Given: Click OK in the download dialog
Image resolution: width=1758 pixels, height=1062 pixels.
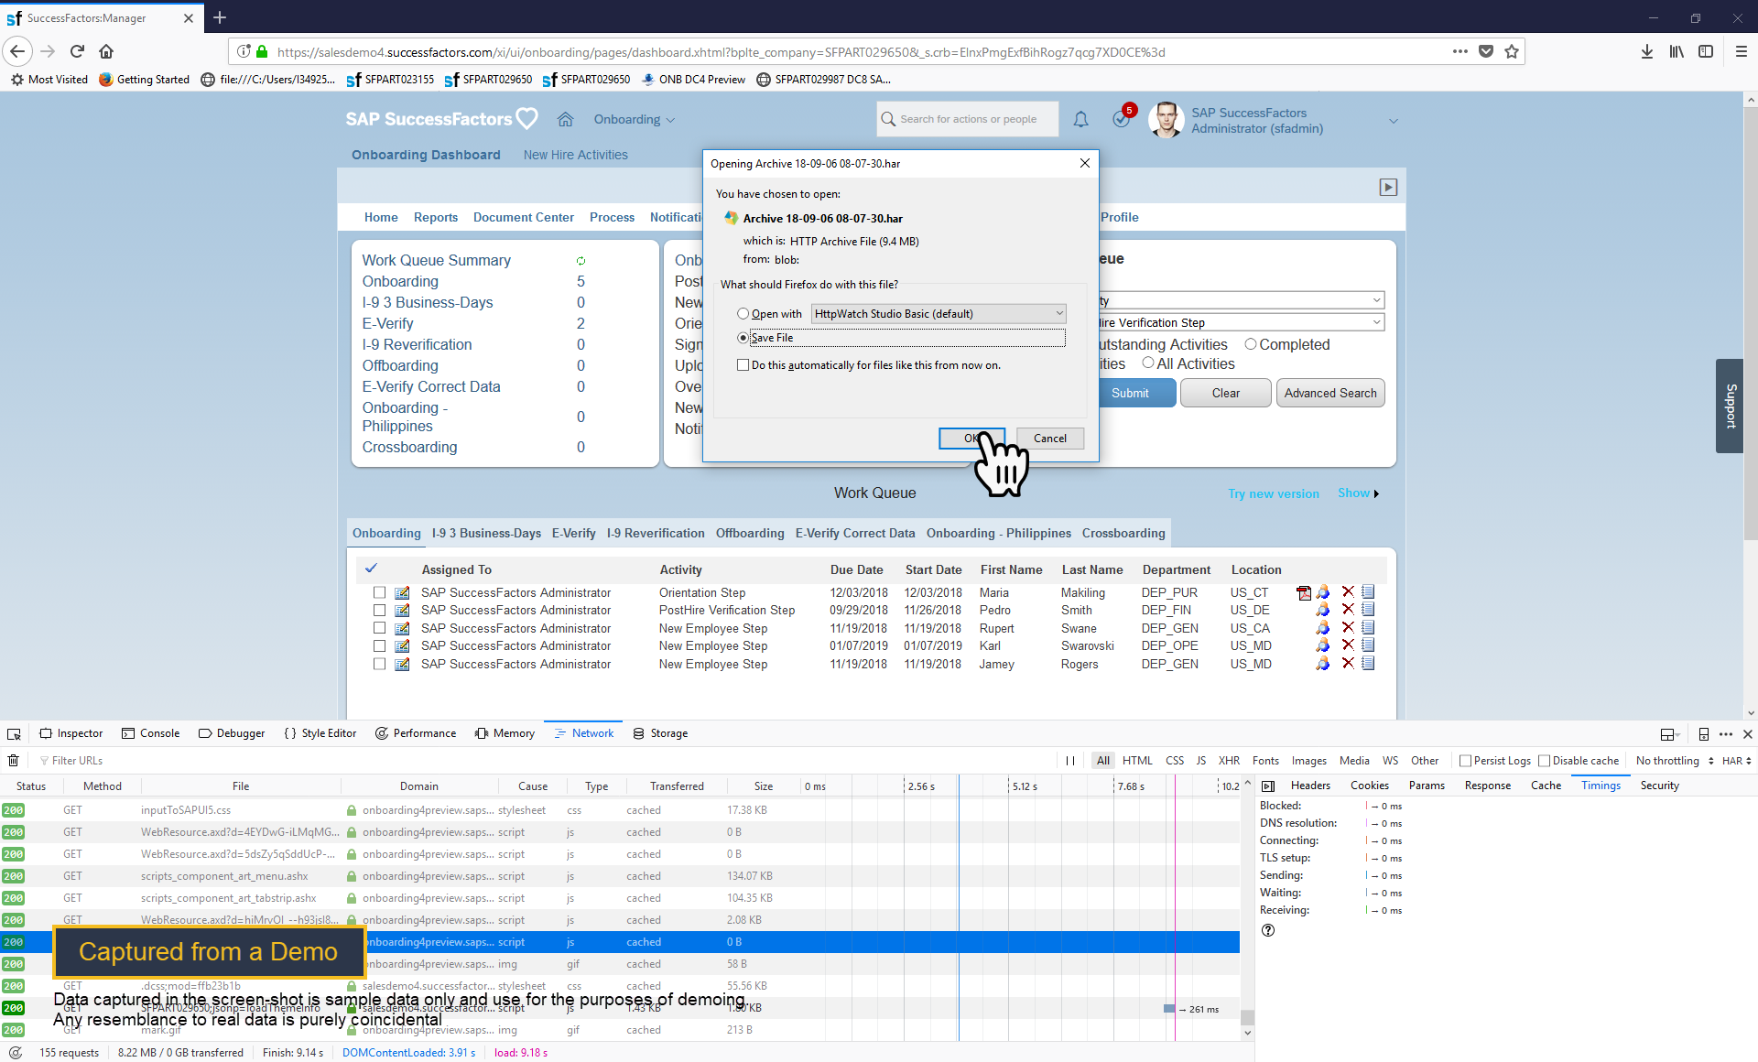Looking at the screenshot, I should (x=971, y=439).
